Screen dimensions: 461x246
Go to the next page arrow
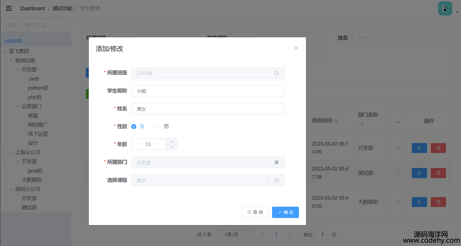tap(290, 234)
